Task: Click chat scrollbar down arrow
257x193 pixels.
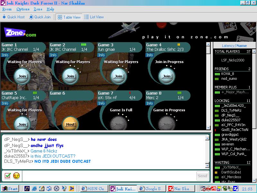Action: tap(207, 165)
